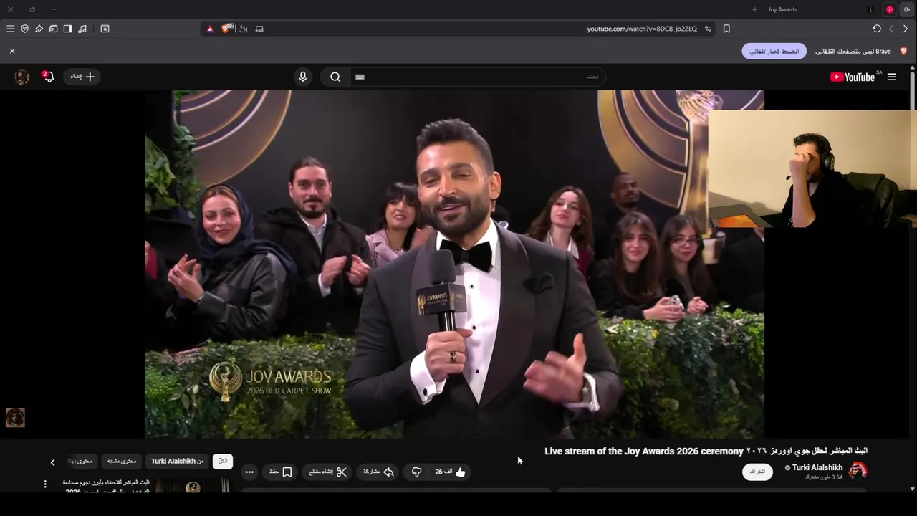Viewport: 917px width, 516px height.
Task: Open the Brave VPN shield icon
Action: (24, 29)
